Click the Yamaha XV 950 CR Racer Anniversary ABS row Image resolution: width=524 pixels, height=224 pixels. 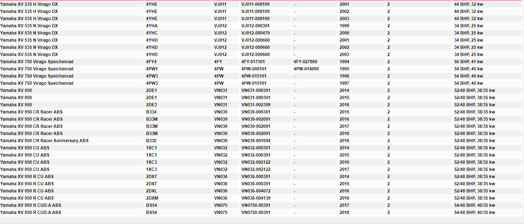tap(44, 141)
